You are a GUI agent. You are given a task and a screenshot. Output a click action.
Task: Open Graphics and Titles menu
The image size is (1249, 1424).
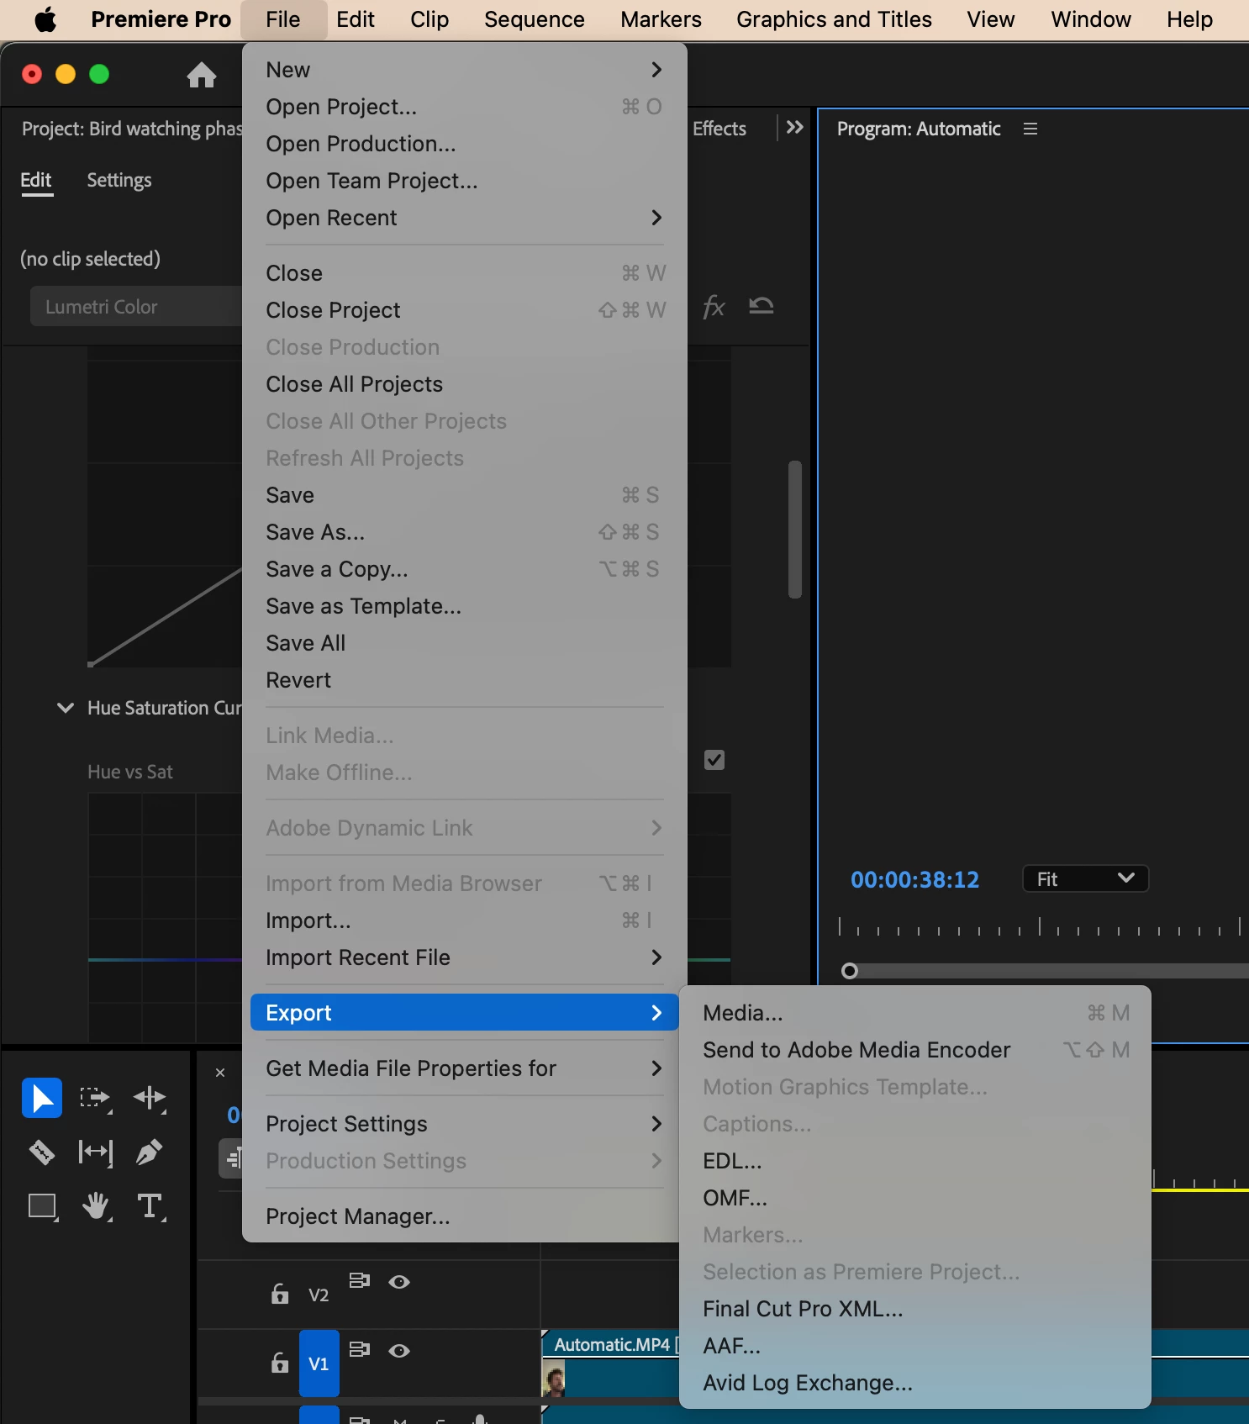click(835, 19)
